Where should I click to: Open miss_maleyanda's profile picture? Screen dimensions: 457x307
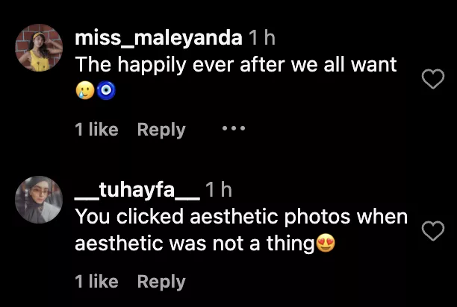(39, 48)
